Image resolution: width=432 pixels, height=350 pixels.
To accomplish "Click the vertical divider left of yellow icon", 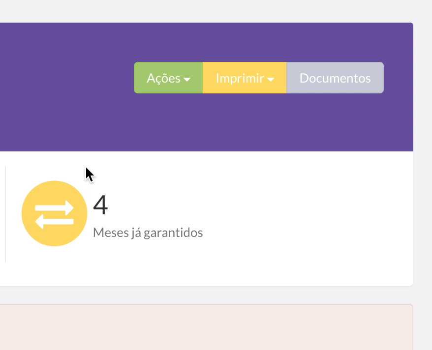I will pos(5,214).
